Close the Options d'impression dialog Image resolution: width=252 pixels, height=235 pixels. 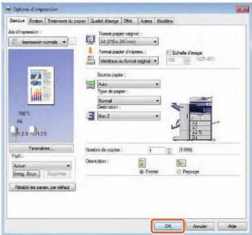(x=242, y=9)
